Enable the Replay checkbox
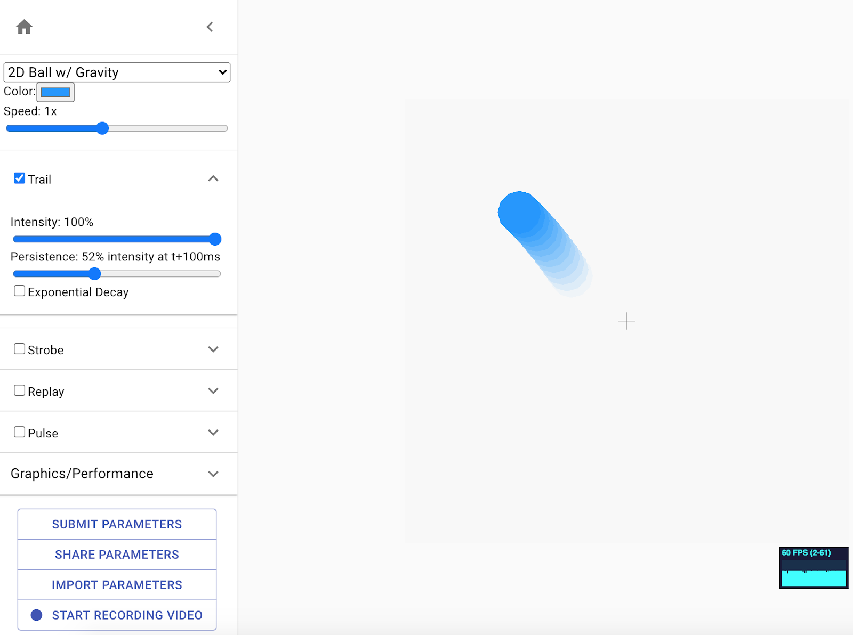The image size is (853, 635). pos(20,390)
